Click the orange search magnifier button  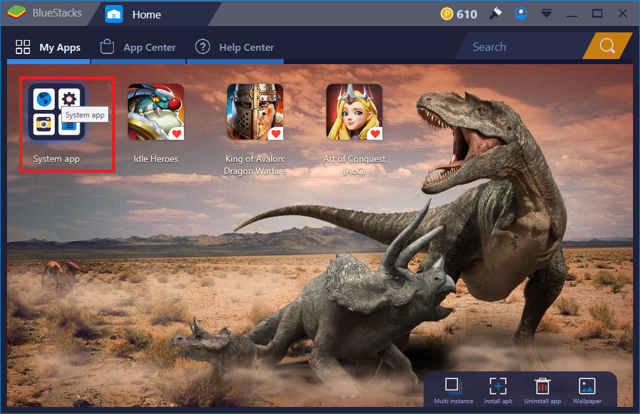(x=607, y=46)
